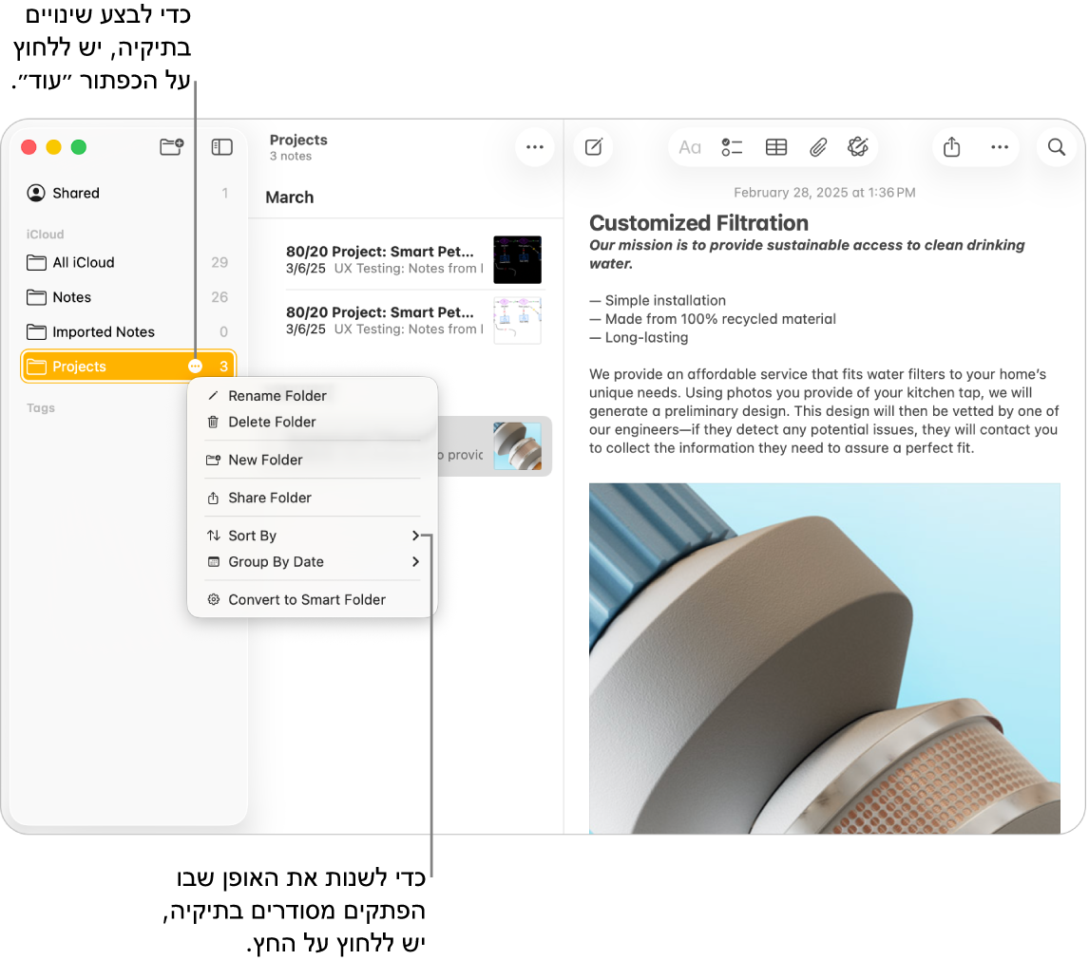
Task: Open the Projects notes list more options
Action: click(535, 147)
